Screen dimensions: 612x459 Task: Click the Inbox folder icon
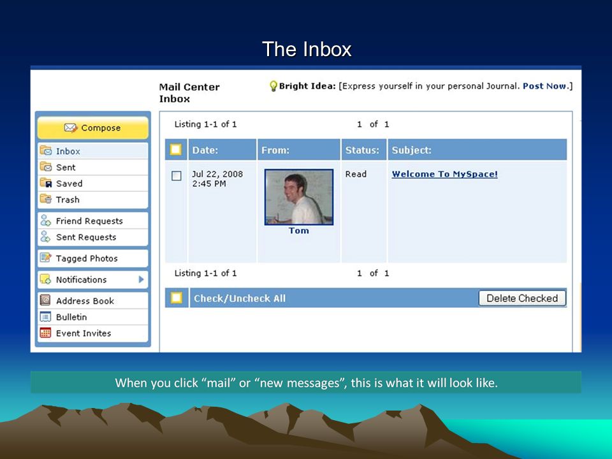[x=46, y=150]
